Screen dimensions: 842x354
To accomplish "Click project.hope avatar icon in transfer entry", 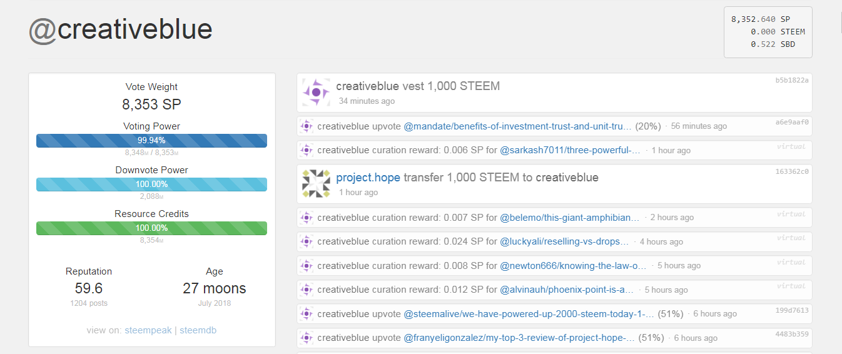I will click(x=316, y=183).
